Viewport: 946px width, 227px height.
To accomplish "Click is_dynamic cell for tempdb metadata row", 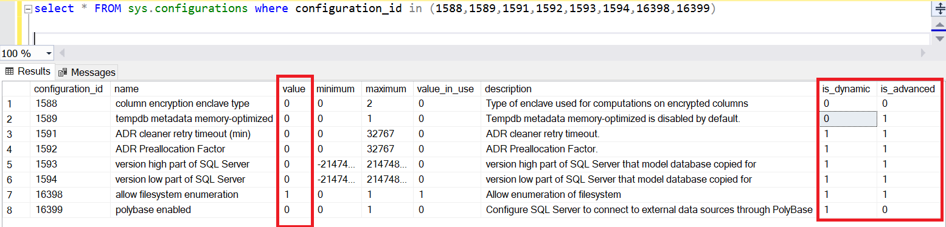I will click(x=847, y=119).
